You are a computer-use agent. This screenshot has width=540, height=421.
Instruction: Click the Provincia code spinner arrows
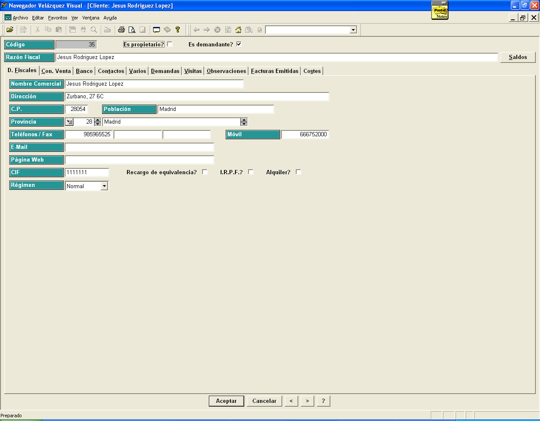[x=97, y=122]
